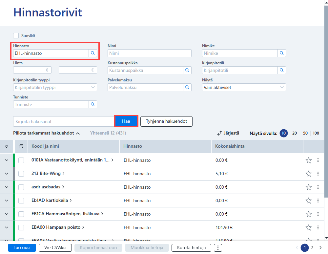Image resolution: width=328 pixels, height=254 pixels.
Task: Click Tyhjennä hakuehdot button
Action: coord(166,121)
